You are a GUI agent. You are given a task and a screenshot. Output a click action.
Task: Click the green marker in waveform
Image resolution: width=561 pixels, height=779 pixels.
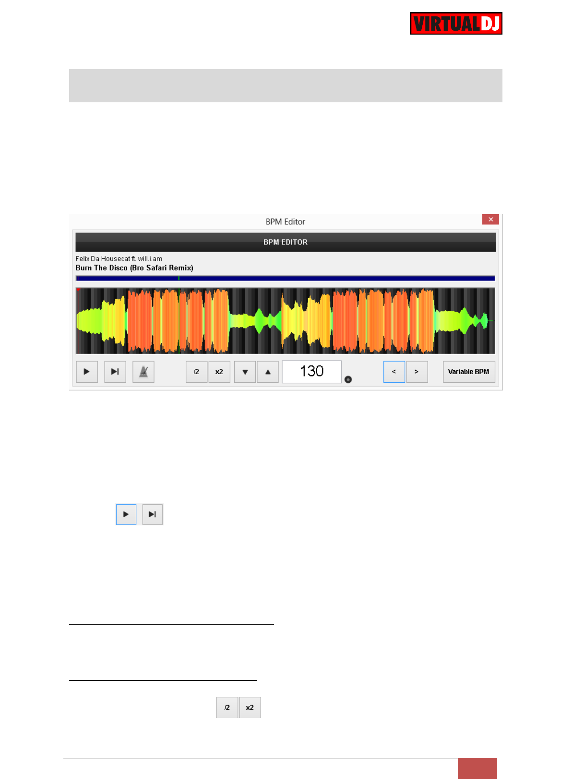pos(179,321)
